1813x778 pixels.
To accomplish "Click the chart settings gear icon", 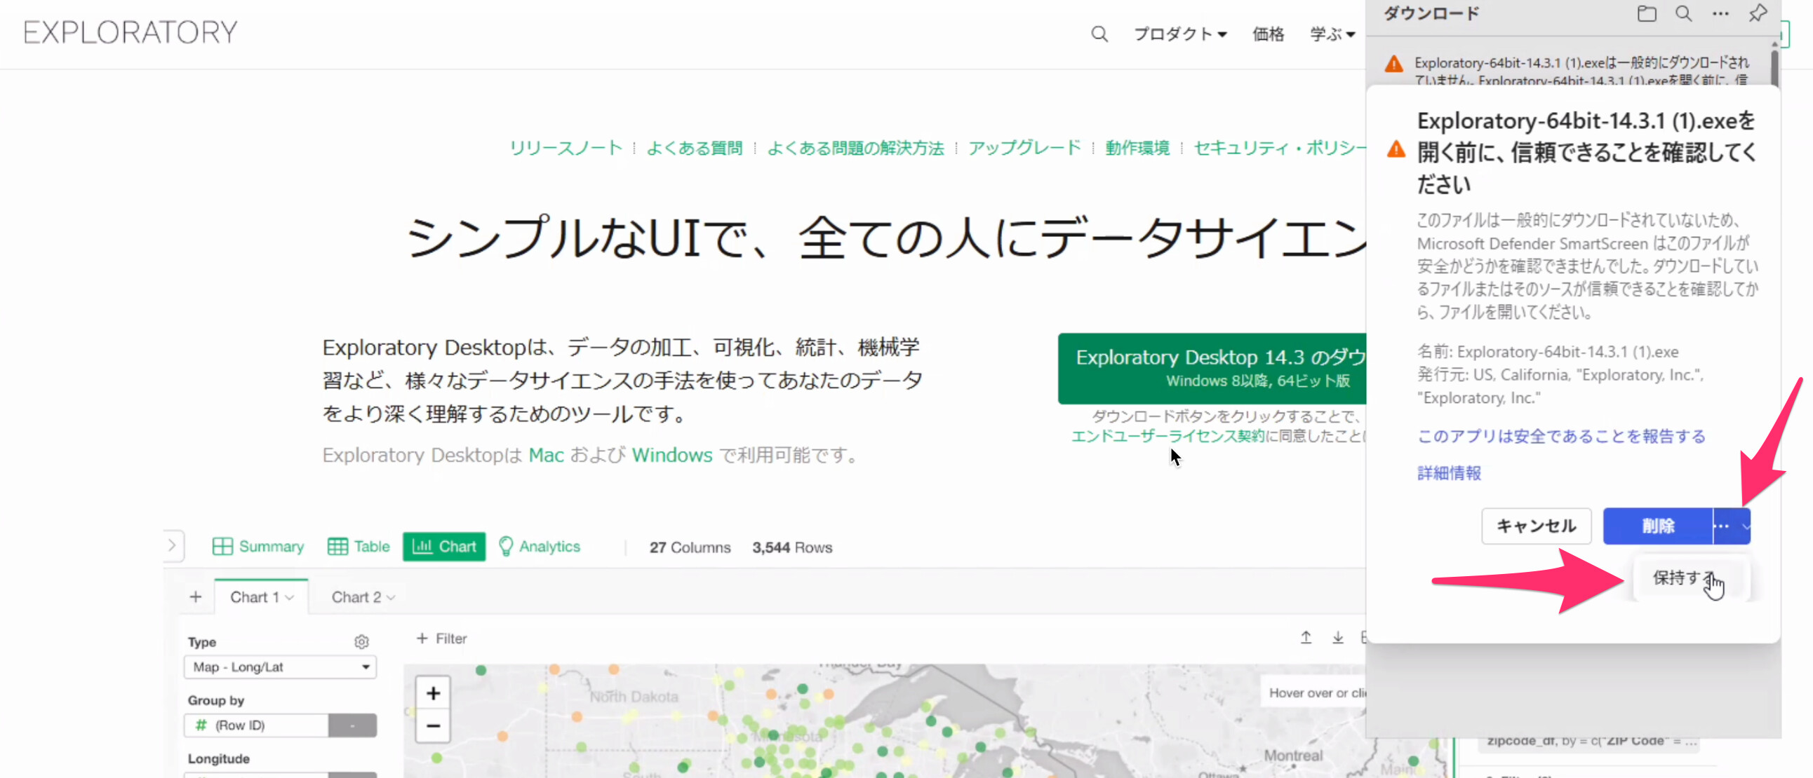I will pyautogui.click(x=361, y=641).
